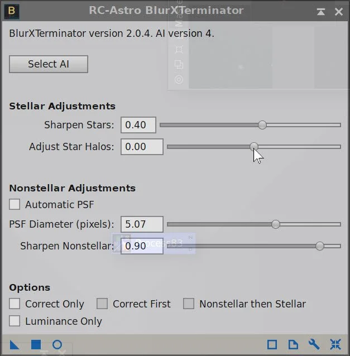Click the Apply Global circle icon
Image resolution: width=350 pixels, height=356 pixels.
click(x=57, y=344)
